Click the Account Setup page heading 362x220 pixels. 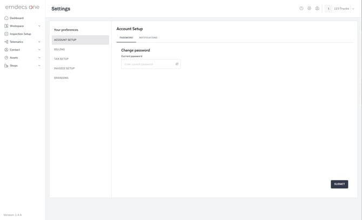click(130, 29)
